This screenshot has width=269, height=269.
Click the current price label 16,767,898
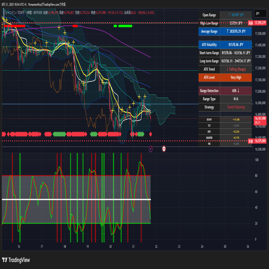tap(260, 121)
